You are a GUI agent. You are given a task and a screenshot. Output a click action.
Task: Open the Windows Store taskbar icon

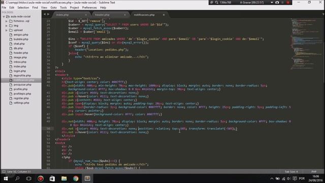52,178
